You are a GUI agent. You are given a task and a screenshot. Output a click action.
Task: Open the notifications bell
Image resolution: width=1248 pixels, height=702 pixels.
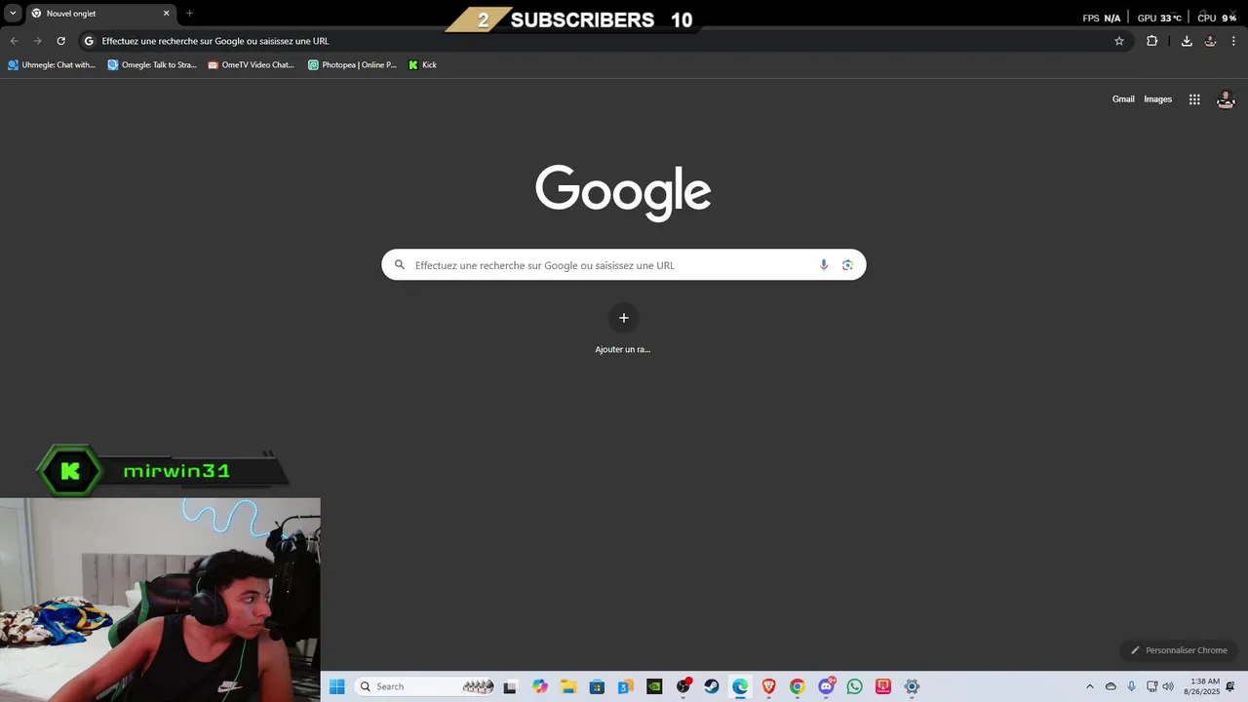[x=1230, y=686]
